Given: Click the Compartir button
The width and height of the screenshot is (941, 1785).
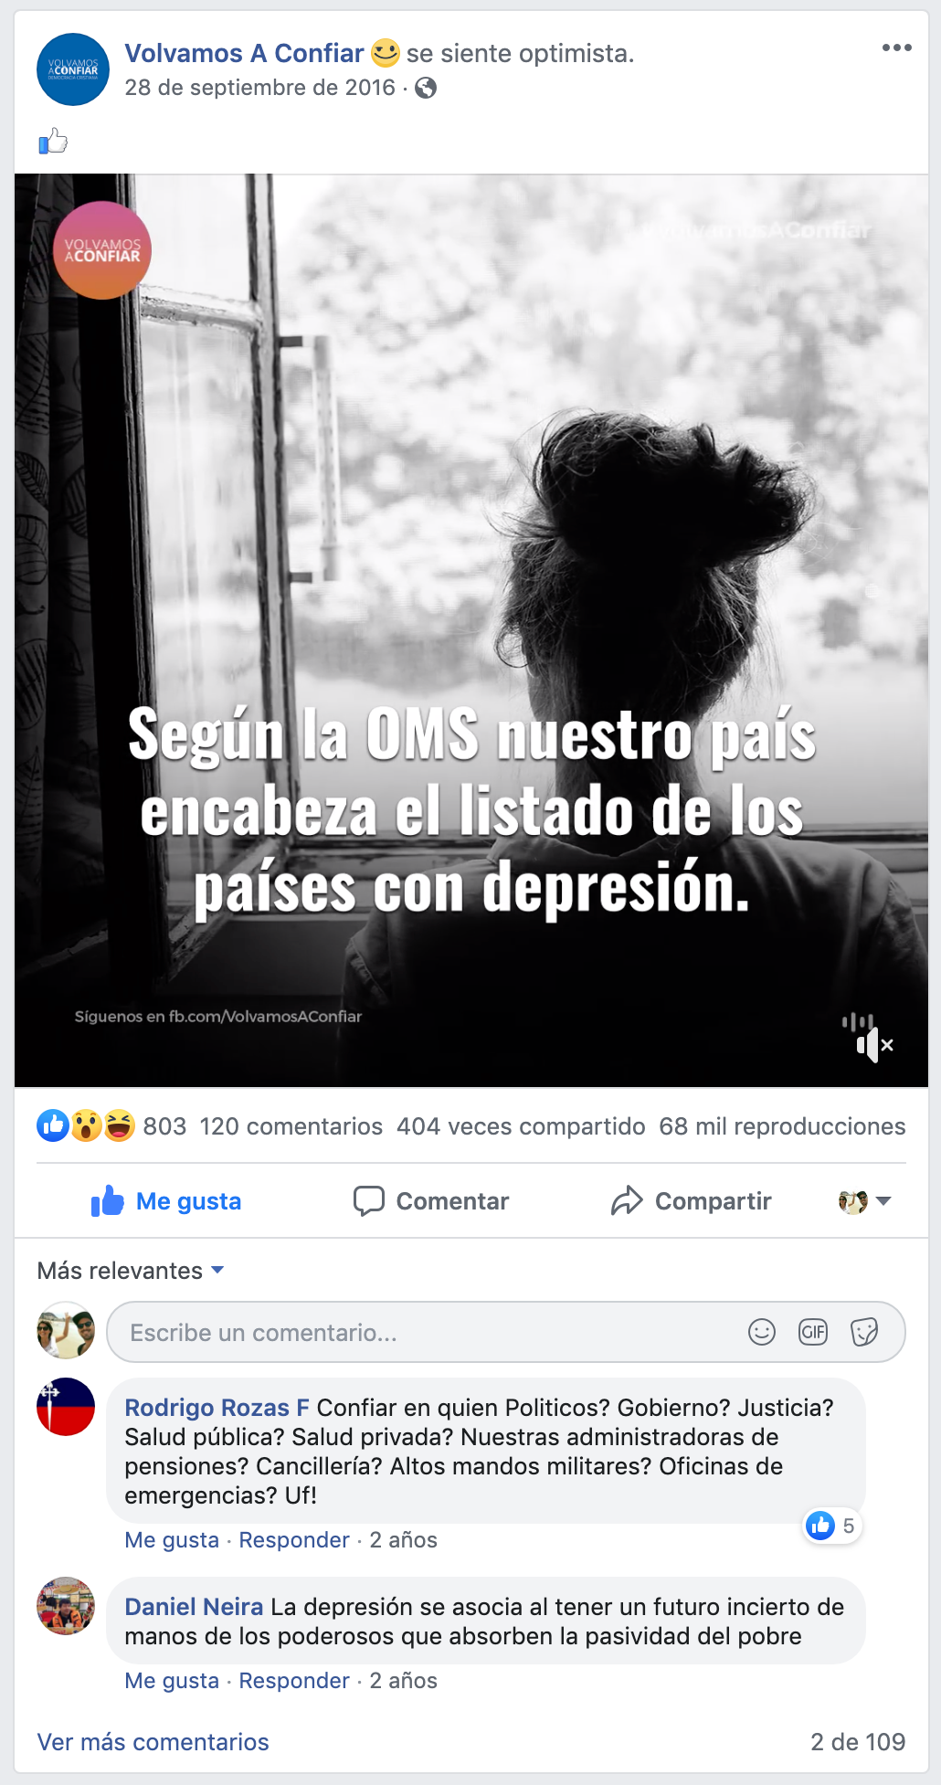Looking at the screenshot, I should 692,1200.
